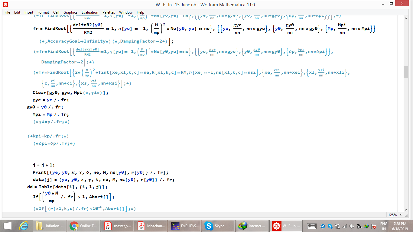
Task: Click the Clear[gy0, gye, Mpi] line
Action: 70,92
